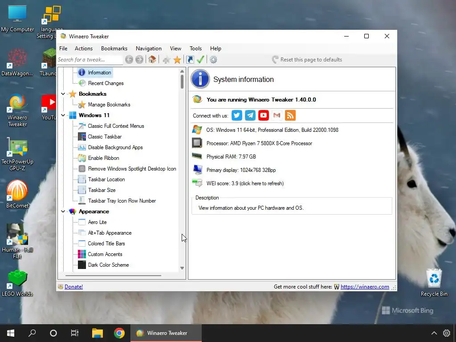Open the Tools menu
Screen dimensions: 456x342
click(195, 49)
